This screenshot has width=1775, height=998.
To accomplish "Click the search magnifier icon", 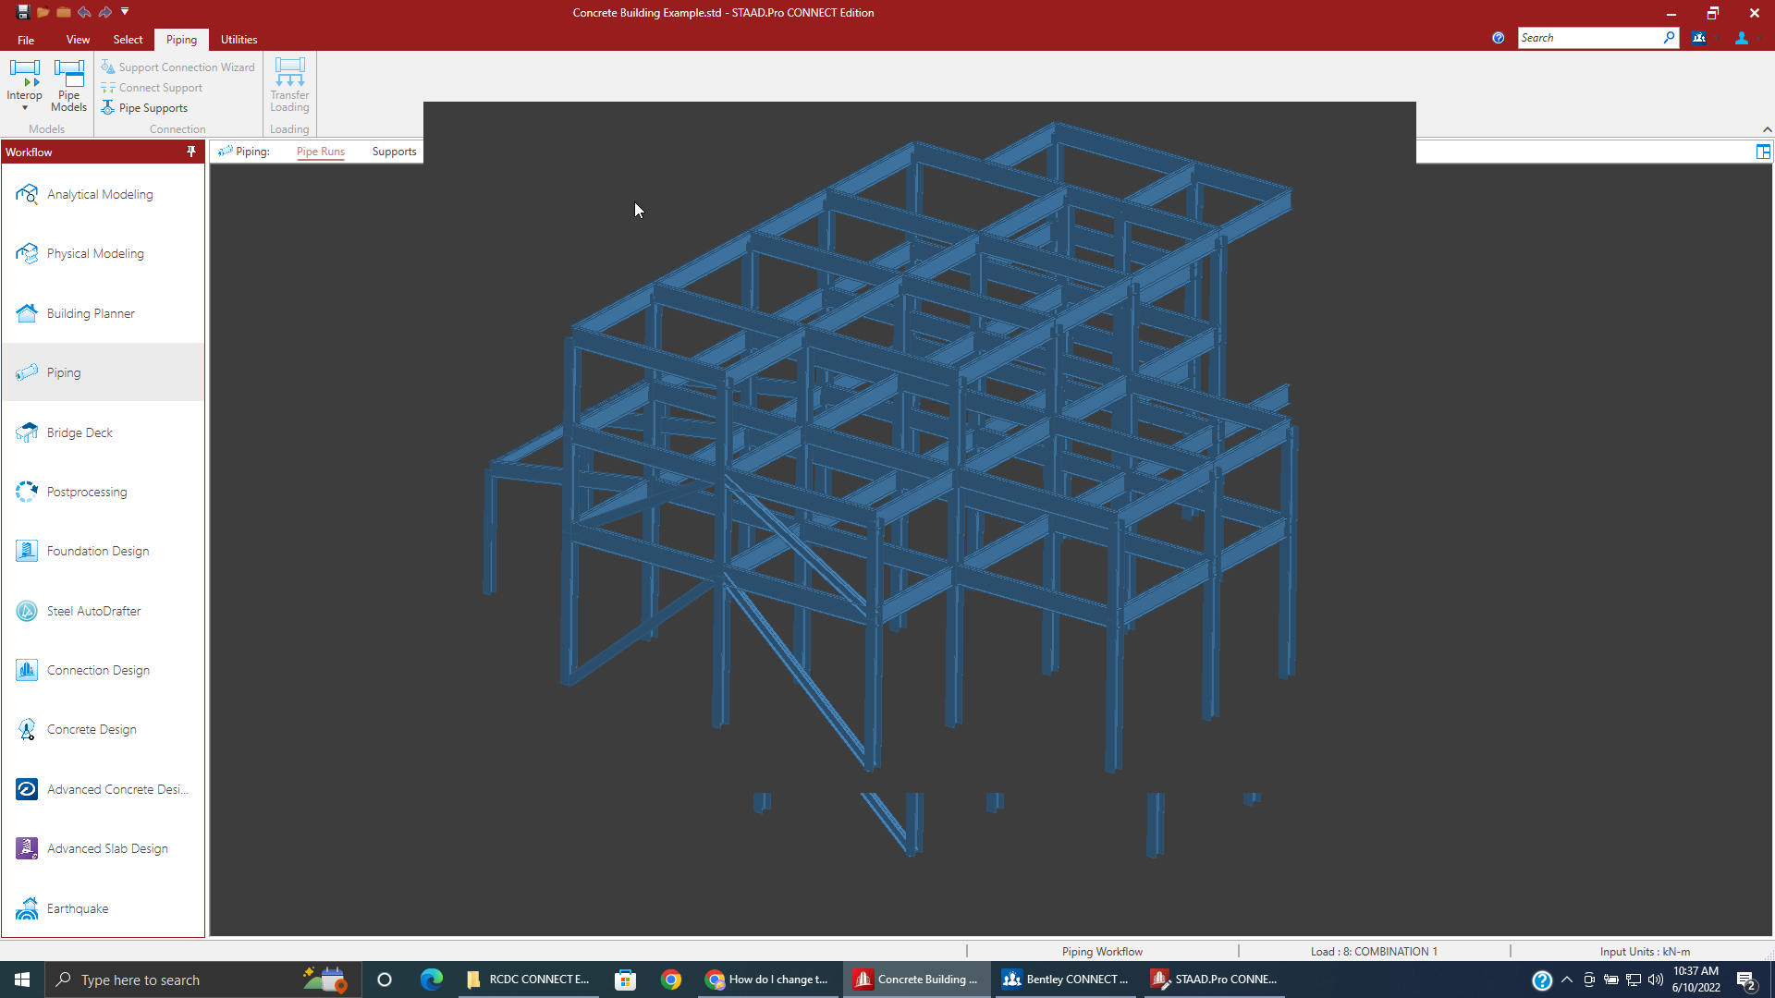I will [1669, 38].
